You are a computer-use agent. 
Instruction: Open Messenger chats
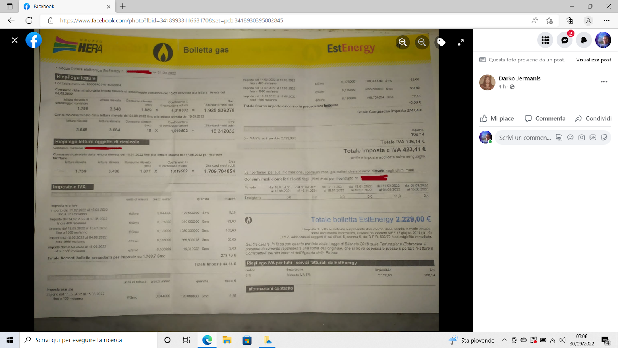point(565,40)
